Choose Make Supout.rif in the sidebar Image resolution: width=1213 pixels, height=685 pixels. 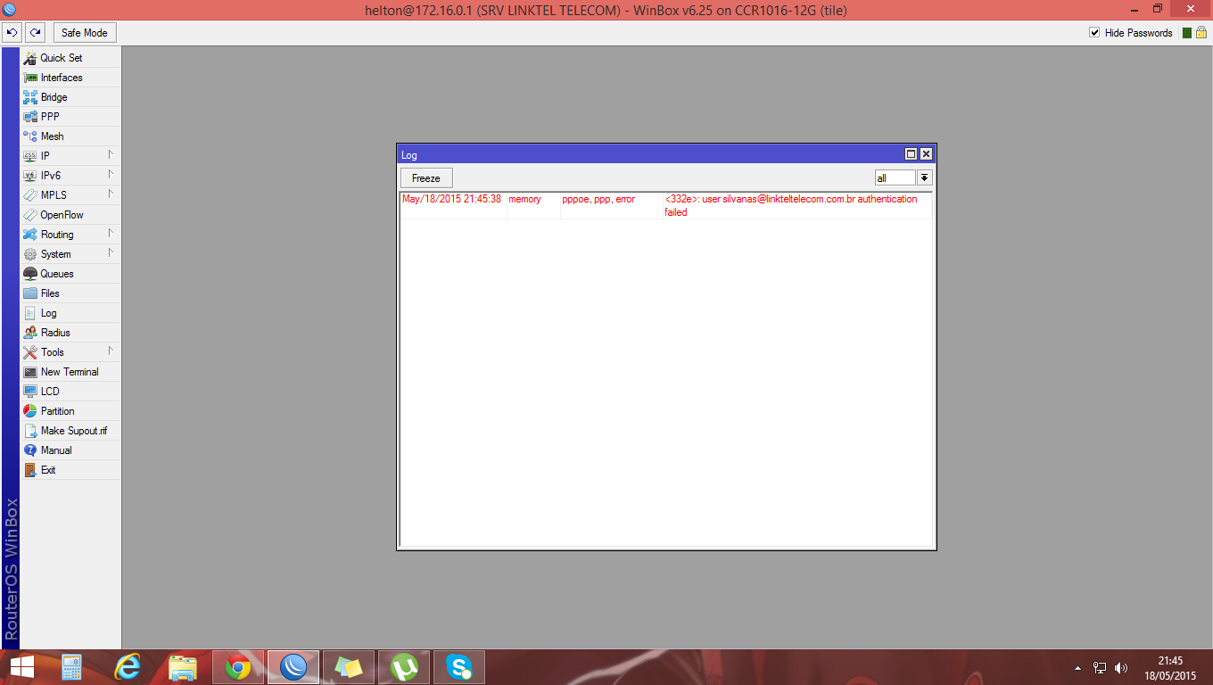point(70,431)
